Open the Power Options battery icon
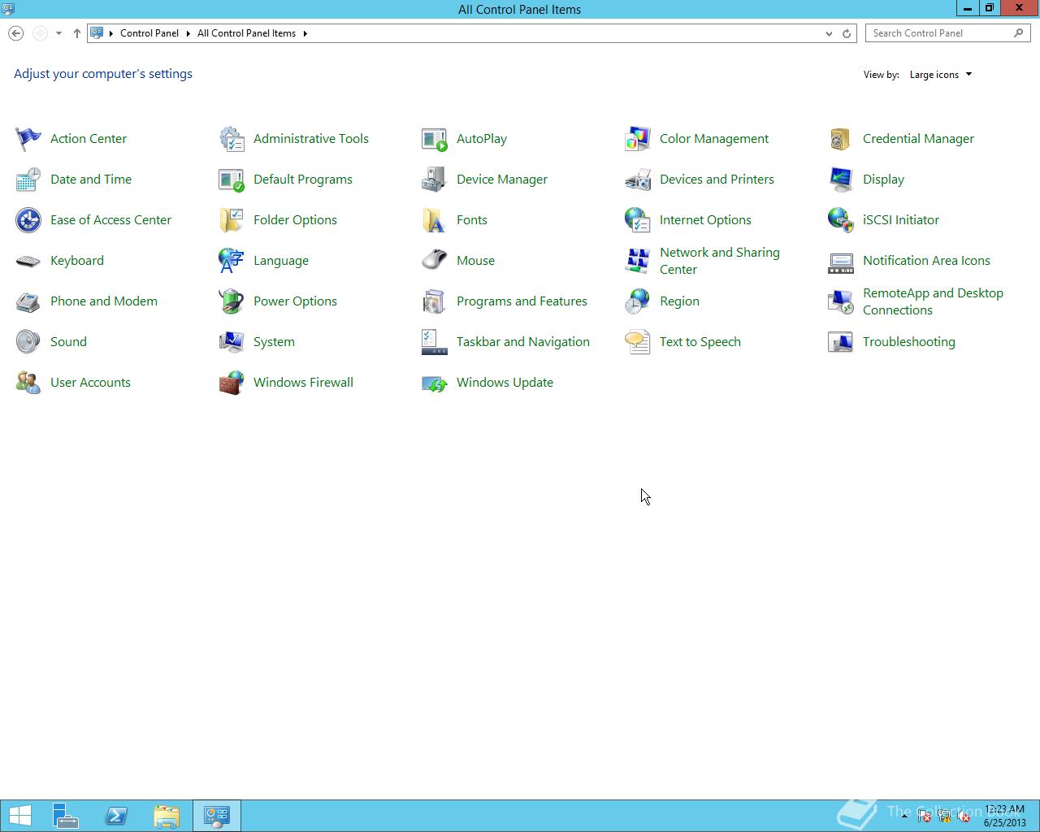The width and height of the screenshot is (1040, 832). pyautogui.click(x=232, y=301)
